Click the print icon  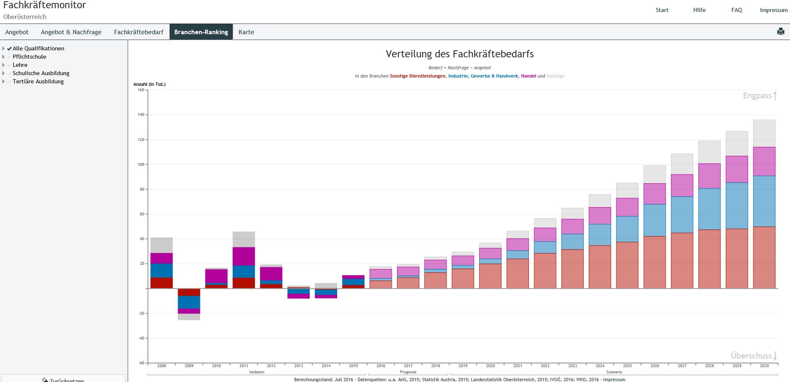tap(780, 31)
